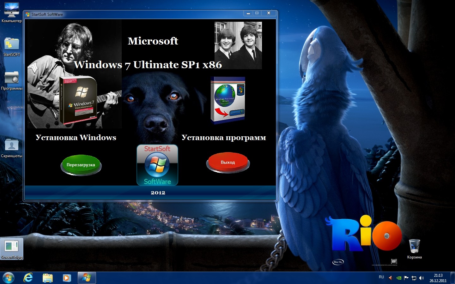The height and width of the screenshot is (284, 455).
Task: Click the StartSoft SoftWare title bar icon
Action: 27,14
